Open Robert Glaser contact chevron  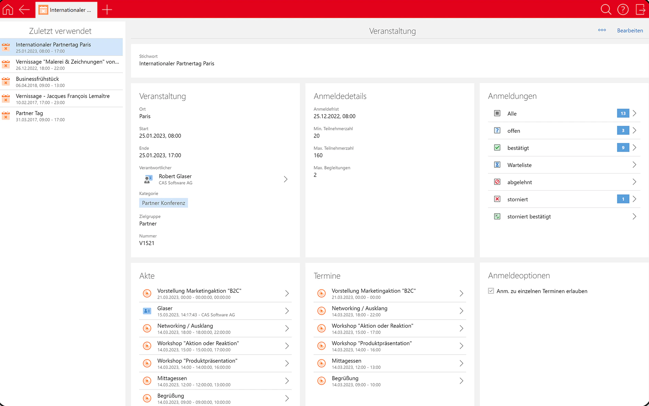[x=285, y=179]
